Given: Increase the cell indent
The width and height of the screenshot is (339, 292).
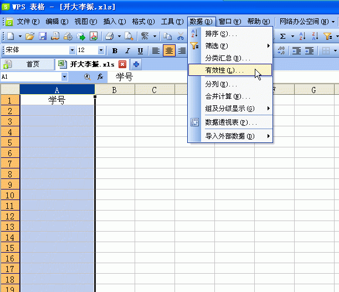Looking at the screenshot, I should click(309, 50).
